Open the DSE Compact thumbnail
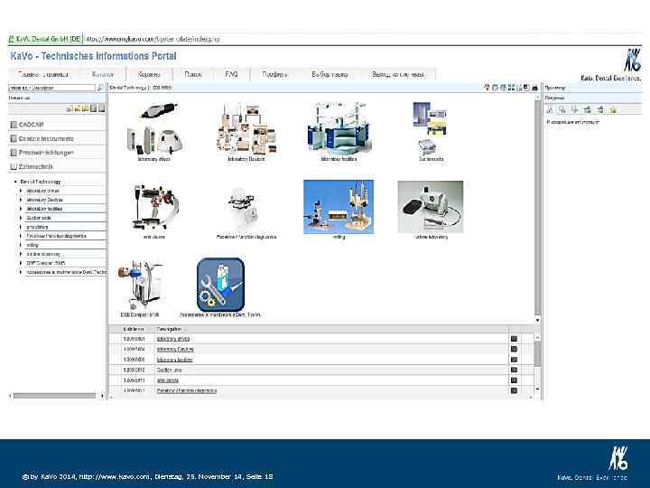Screen dimensions: 650x488 [140, 286]
